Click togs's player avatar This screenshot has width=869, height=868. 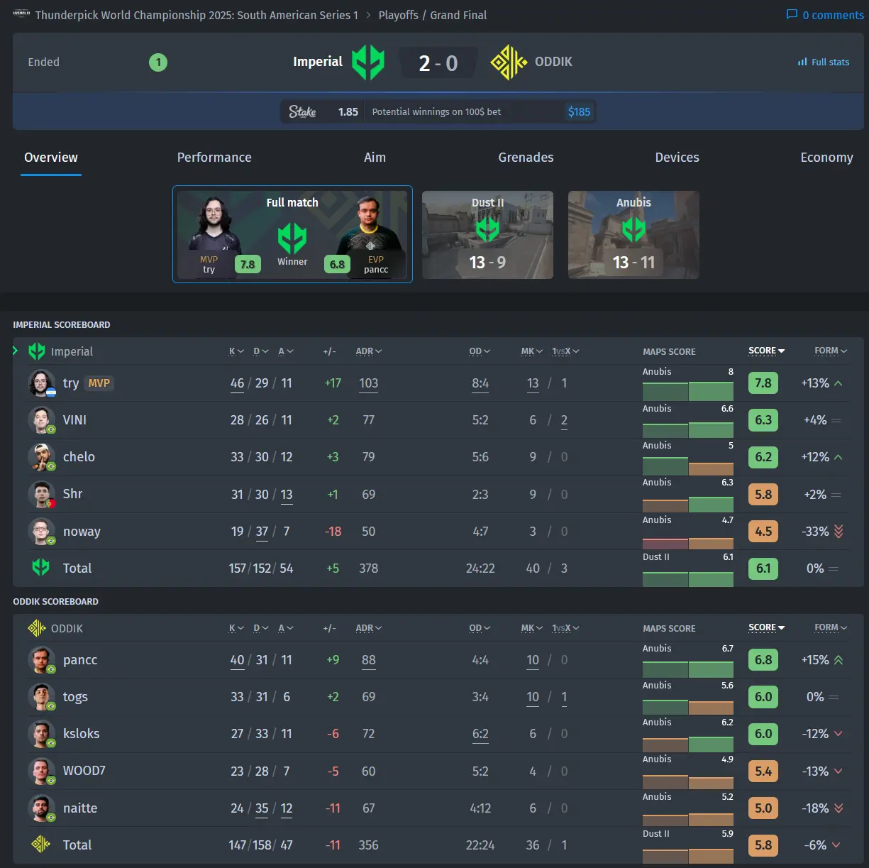click(x=41, y=697)
